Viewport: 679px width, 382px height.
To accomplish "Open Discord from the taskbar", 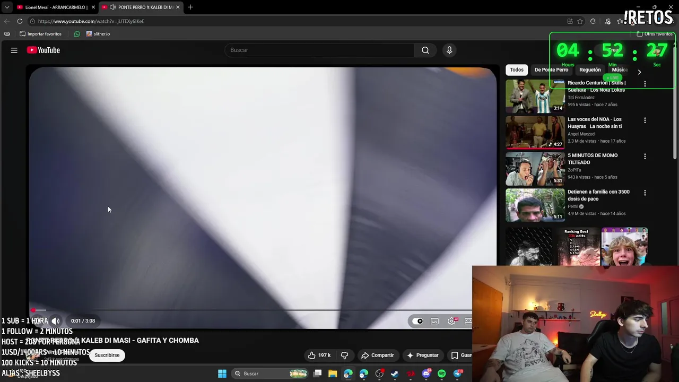I will coord(426,374).
